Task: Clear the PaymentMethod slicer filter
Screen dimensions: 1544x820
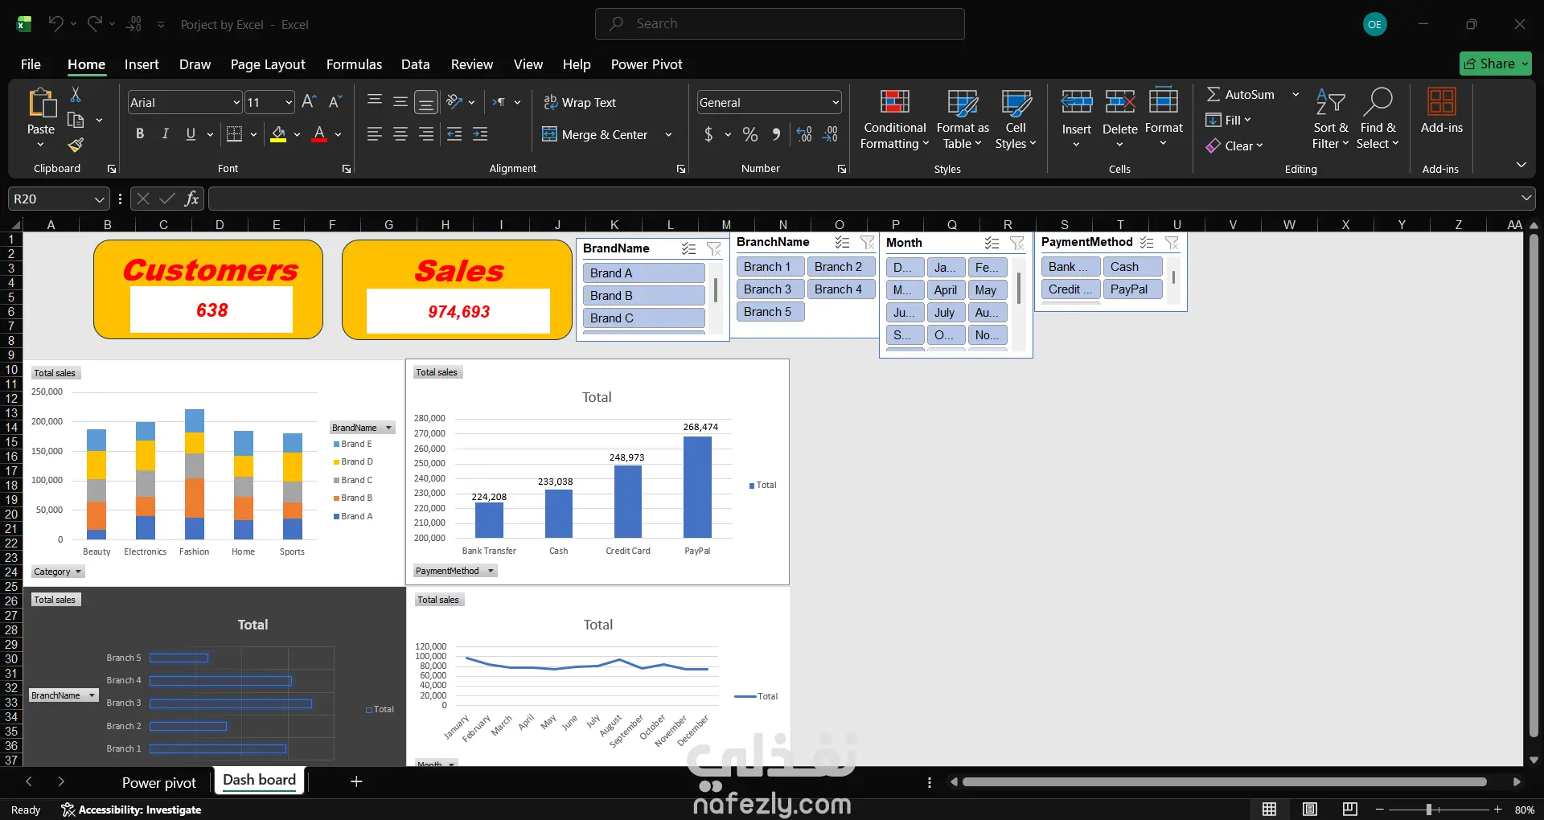Action: pos(1172,242)
